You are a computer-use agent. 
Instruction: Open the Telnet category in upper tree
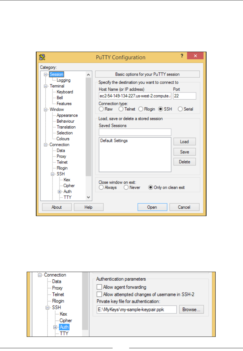[x=62, y=162]
